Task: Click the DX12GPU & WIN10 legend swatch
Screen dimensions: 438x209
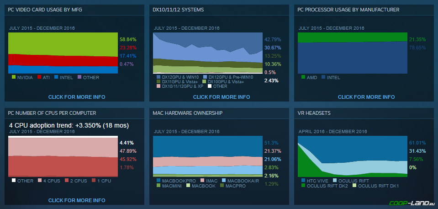Action: point(158,77)
